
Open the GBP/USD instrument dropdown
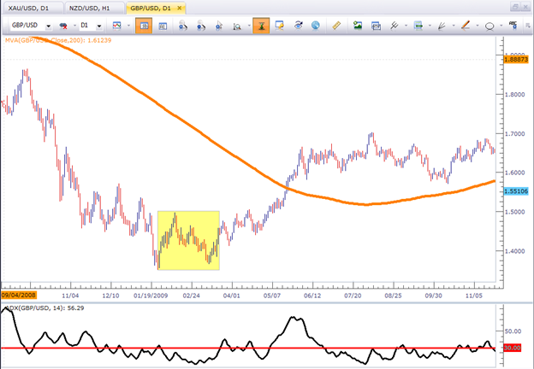(49, 26)
